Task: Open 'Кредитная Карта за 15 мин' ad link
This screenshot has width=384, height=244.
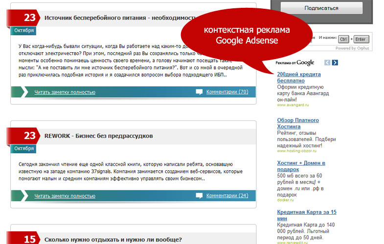Action: (307, 215)
